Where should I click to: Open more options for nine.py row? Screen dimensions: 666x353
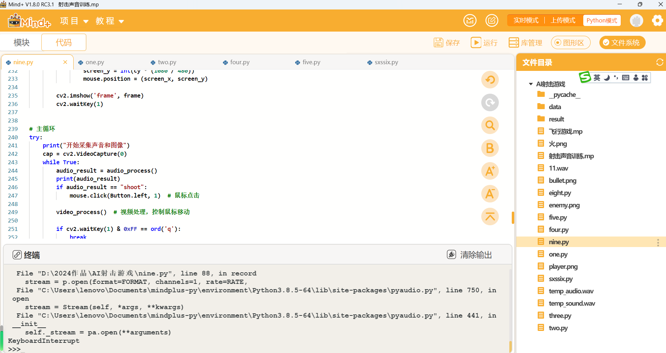[x=658, y=242]
